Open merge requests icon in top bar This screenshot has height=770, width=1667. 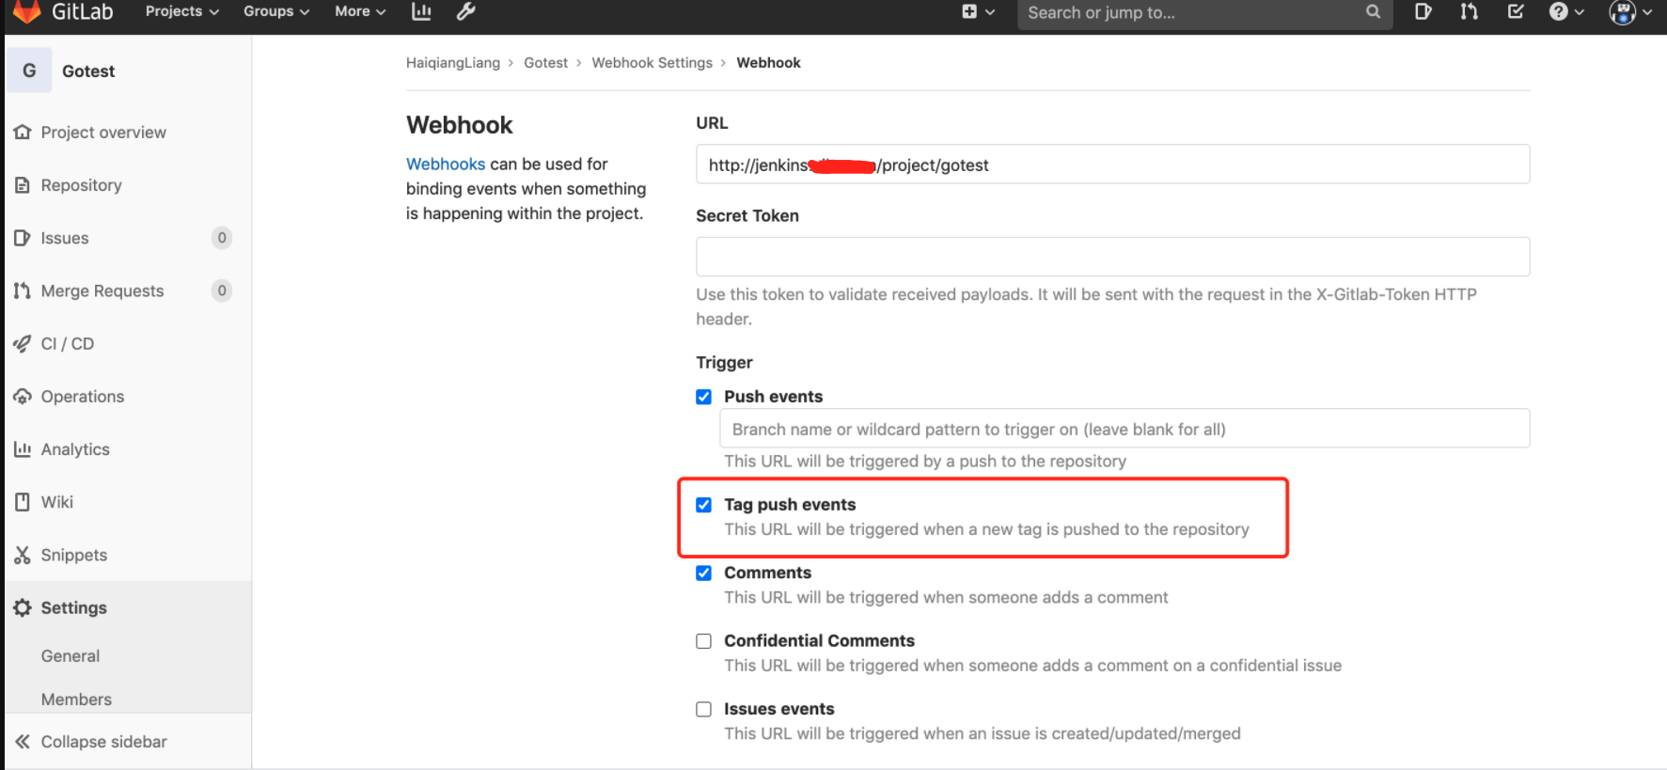click(1469, 11)
